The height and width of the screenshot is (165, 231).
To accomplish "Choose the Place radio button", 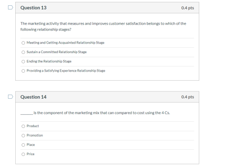I will point(23,145).
